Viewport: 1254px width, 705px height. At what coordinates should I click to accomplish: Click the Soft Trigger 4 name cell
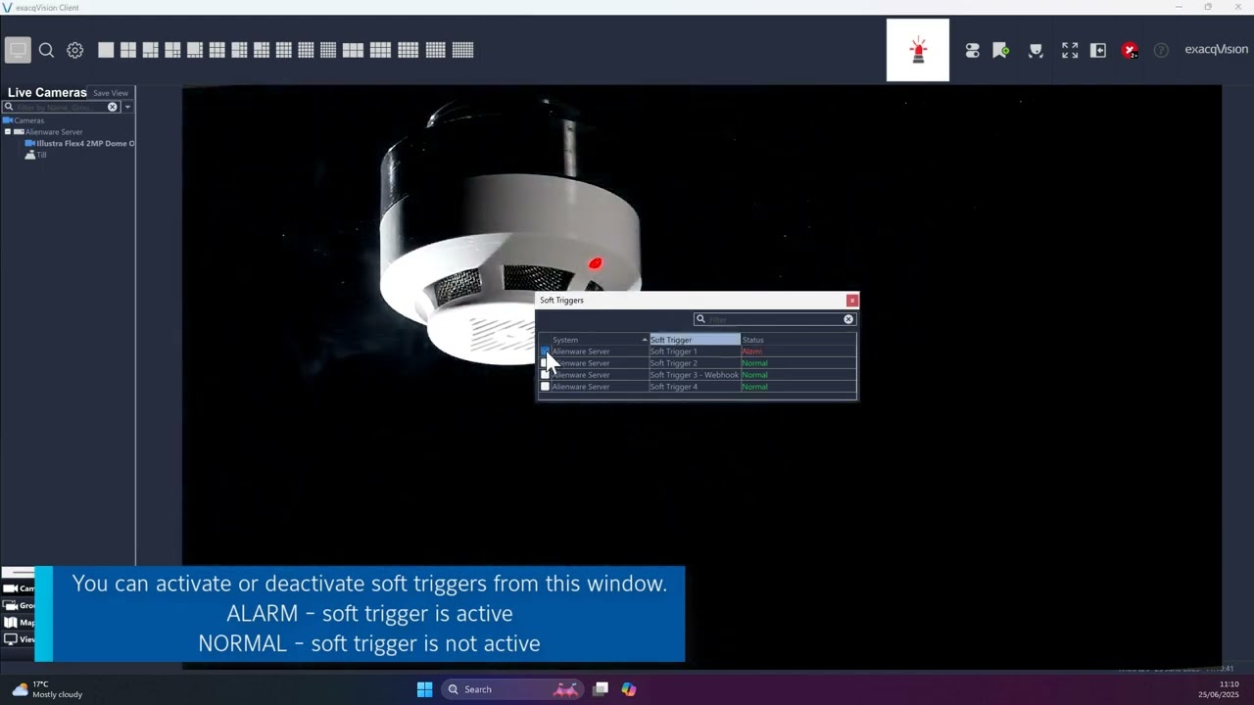[x=694, y=386]
